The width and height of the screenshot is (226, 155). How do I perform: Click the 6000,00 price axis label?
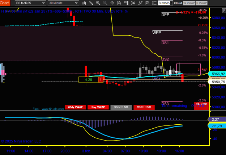[x=218, y=57]
